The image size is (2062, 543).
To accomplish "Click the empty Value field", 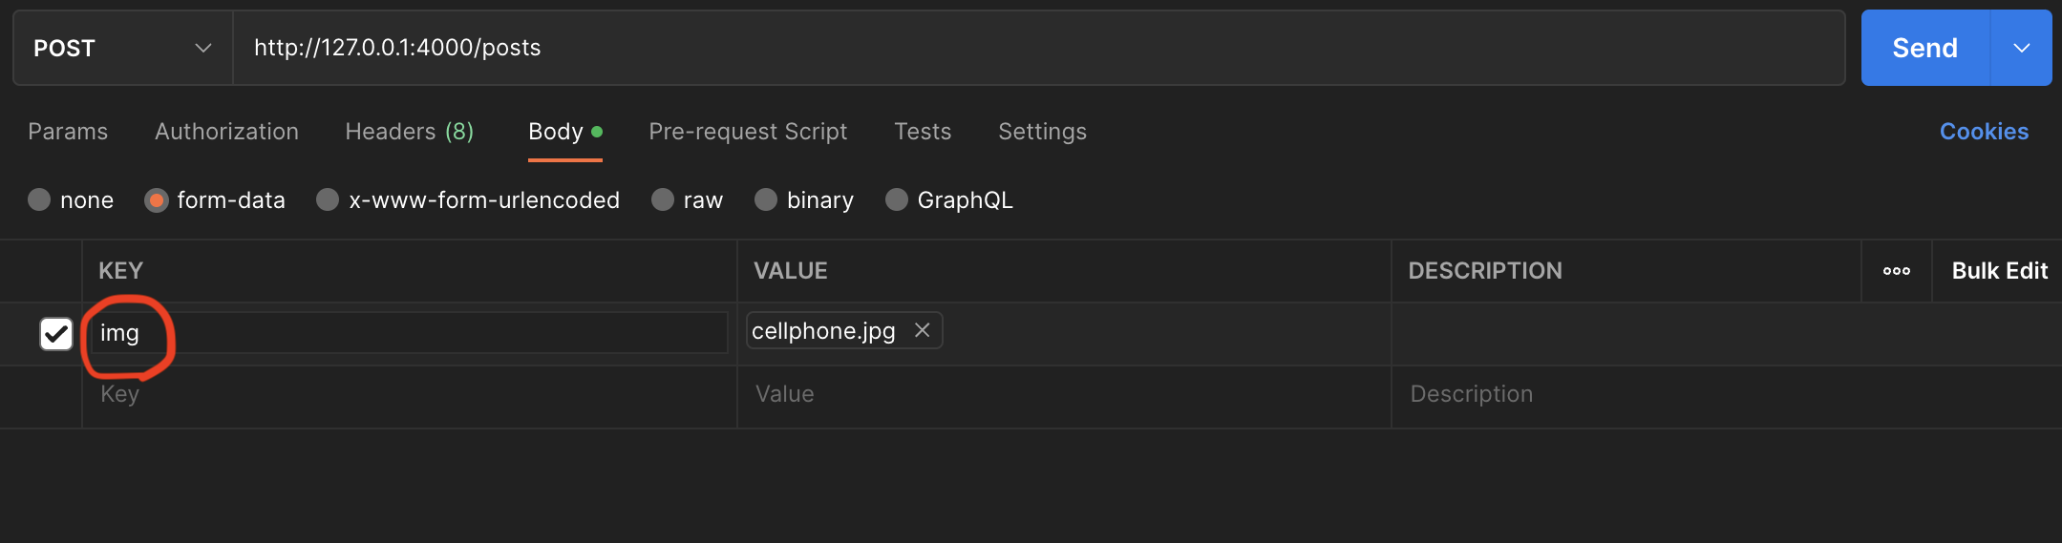I will click(1062, 394).
